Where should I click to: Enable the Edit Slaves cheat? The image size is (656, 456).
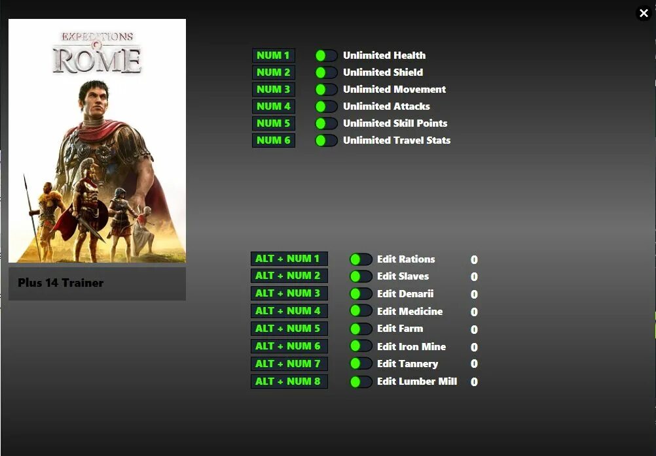point(361,277)
